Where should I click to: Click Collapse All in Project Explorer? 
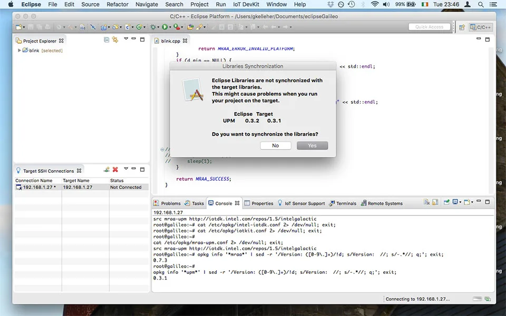click(107, 40)
